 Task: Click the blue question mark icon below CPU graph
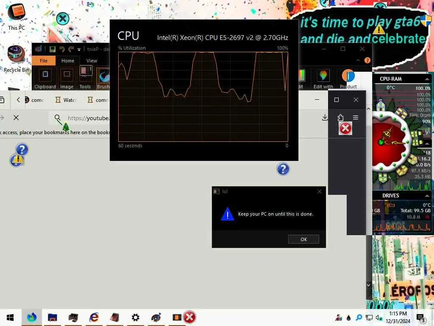283,169
